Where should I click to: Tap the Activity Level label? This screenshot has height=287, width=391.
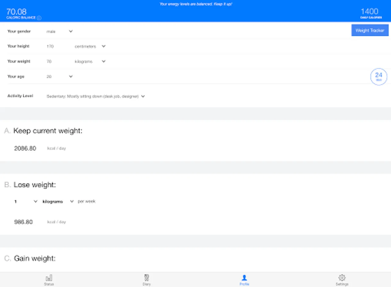[20, 96]
